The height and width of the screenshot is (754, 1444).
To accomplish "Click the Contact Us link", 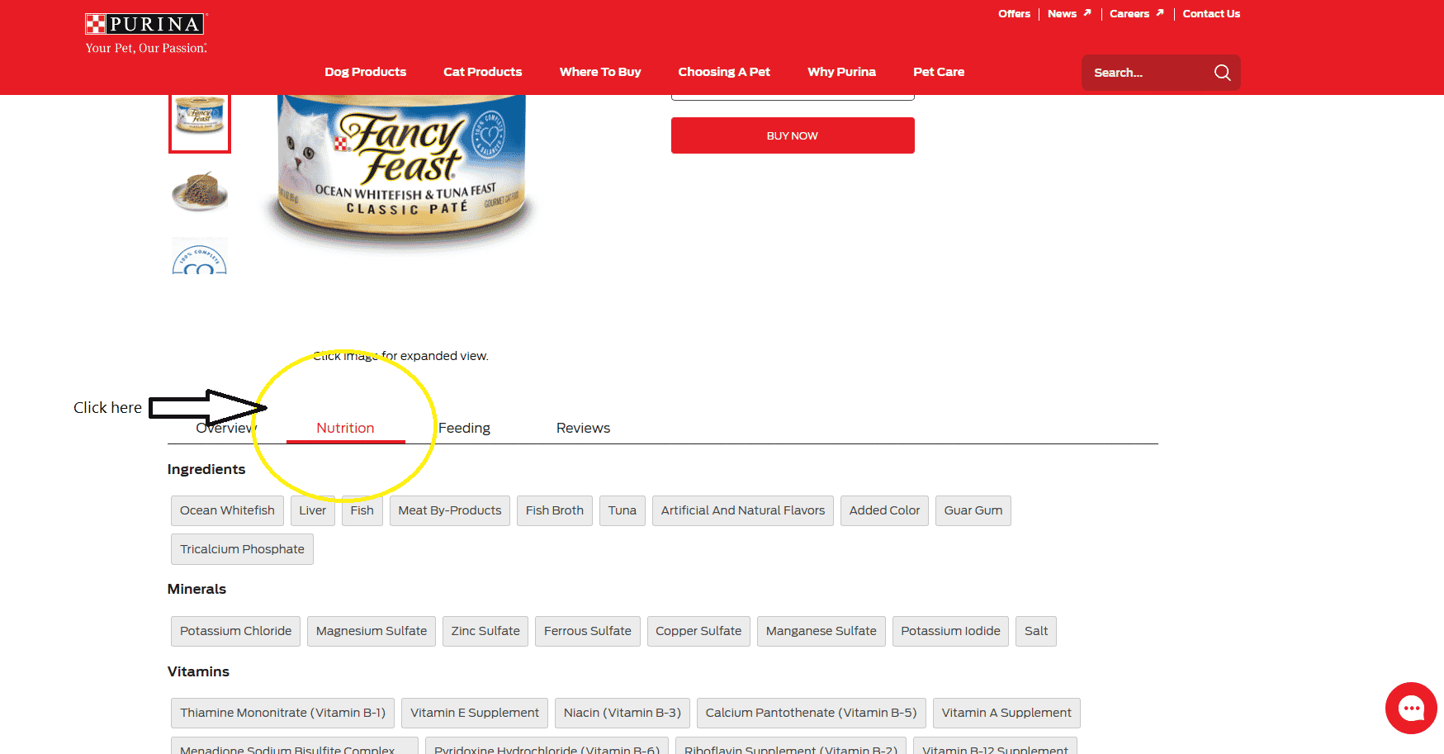I will 1211,13.
